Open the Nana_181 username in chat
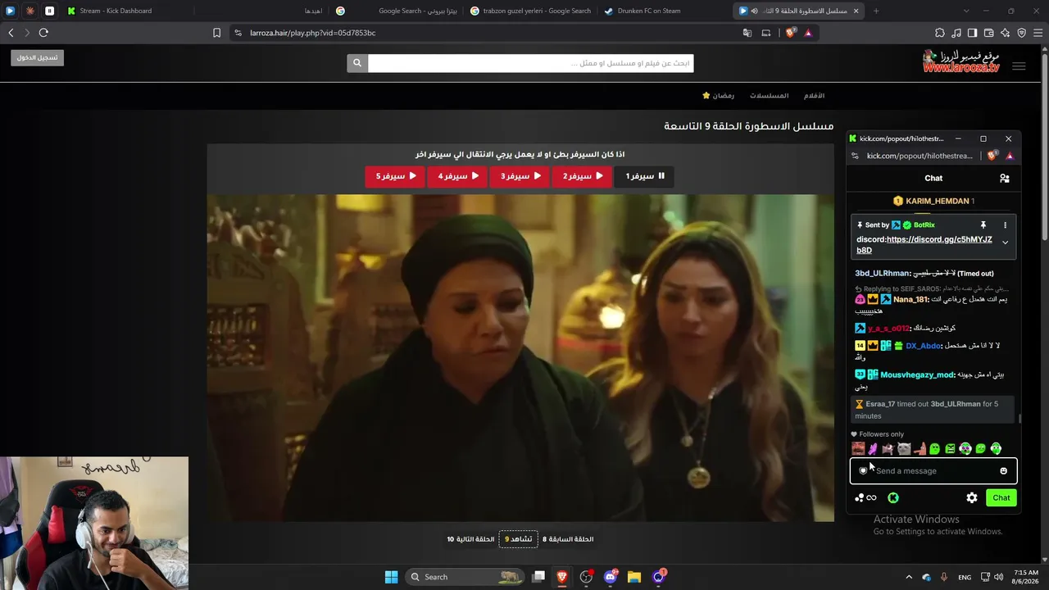The width and height of the screenshot is (1049, 590). 910,300
